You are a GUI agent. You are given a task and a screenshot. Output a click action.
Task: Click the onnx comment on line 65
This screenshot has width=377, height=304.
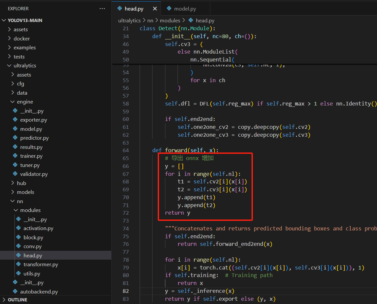[189, 158]
